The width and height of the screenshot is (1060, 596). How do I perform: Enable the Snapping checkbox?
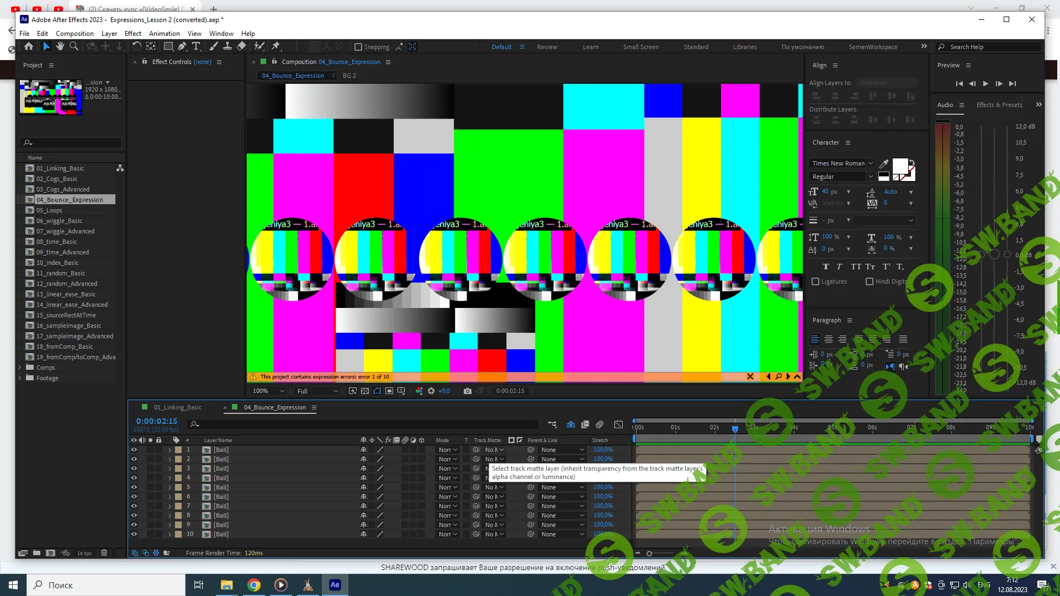click(358, 47)
